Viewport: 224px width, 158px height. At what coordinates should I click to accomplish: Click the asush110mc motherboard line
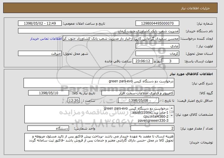[x=150, y=112]
